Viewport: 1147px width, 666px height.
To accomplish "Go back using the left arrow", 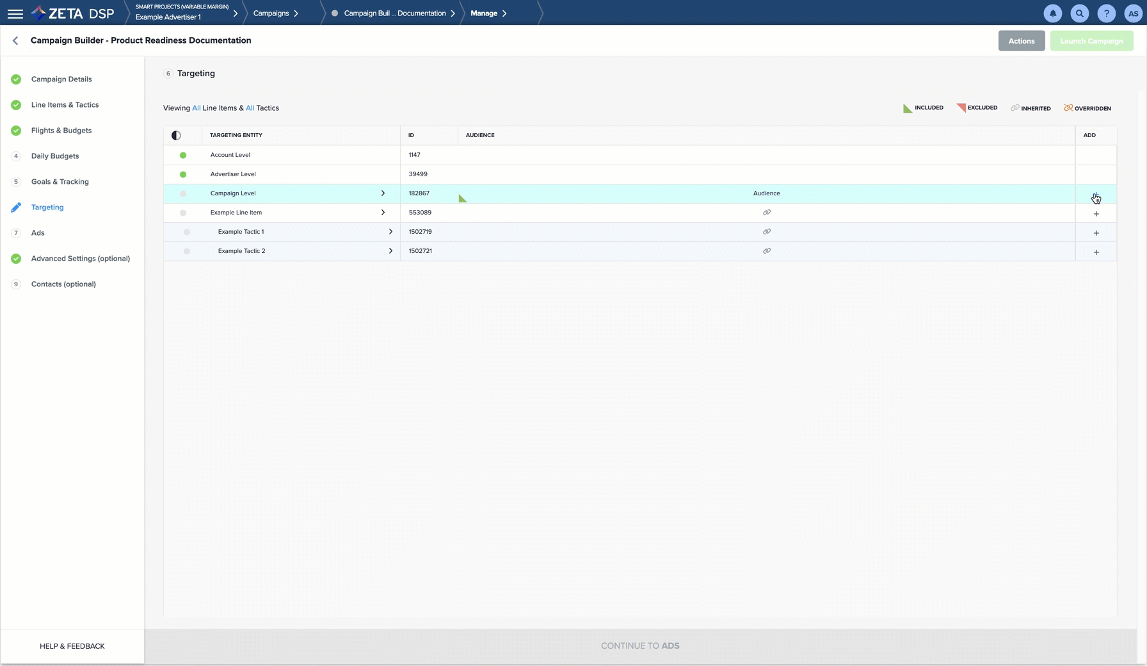I will tap(15, 40).
